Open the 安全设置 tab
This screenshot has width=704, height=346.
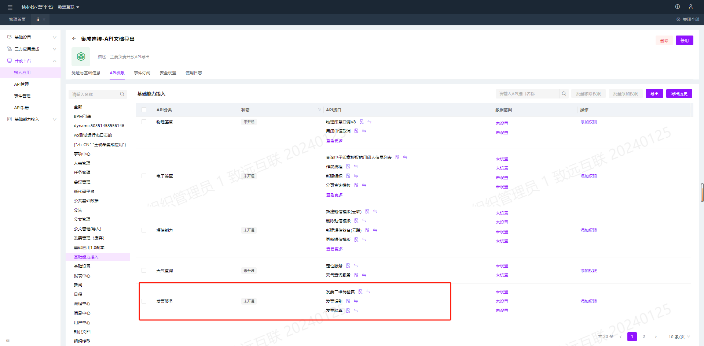(x=168, y=73)
